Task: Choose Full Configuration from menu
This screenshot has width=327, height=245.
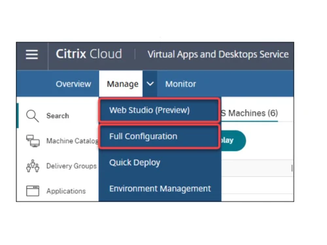Action: [159, 137]
